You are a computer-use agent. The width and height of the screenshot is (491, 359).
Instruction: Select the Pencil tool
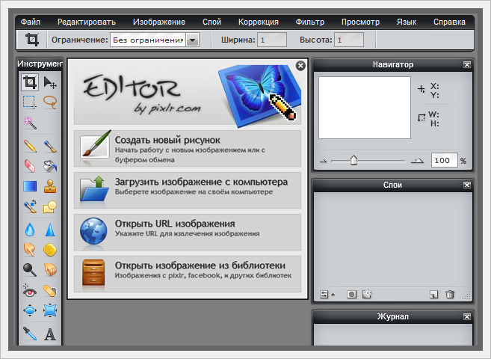coord(30,146)
